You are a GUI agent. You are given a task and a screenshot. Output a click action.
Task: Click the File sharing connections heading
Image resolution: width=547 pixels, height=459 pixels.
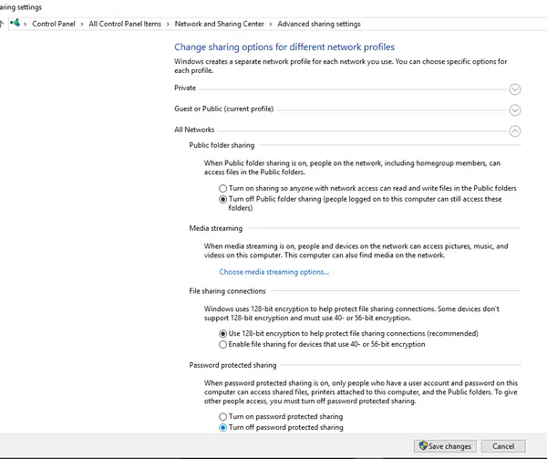[227, 291]
